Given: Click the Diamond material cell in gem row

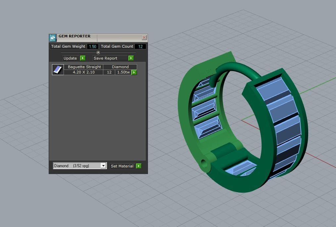Looking at the screenshot, I should [x=120, y=67].
